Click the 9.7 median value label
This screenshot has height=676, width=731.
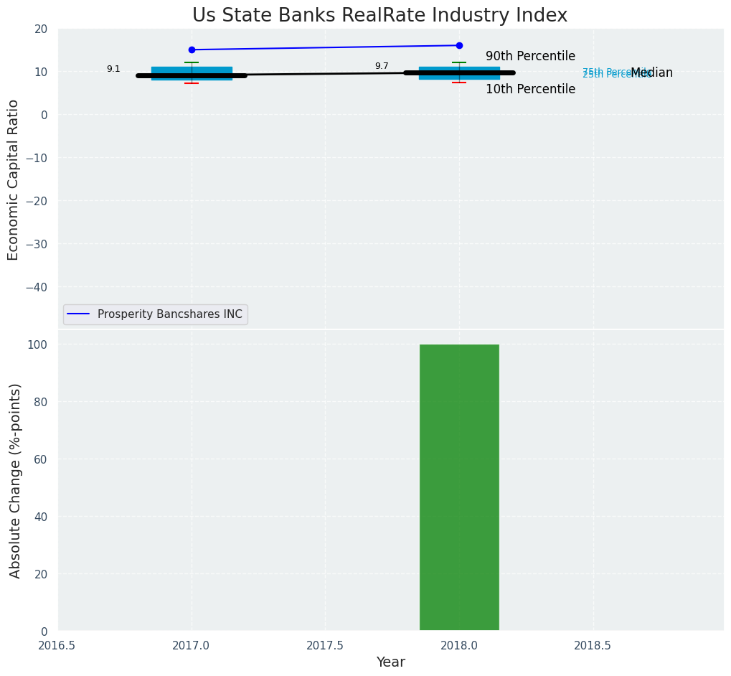382,66
